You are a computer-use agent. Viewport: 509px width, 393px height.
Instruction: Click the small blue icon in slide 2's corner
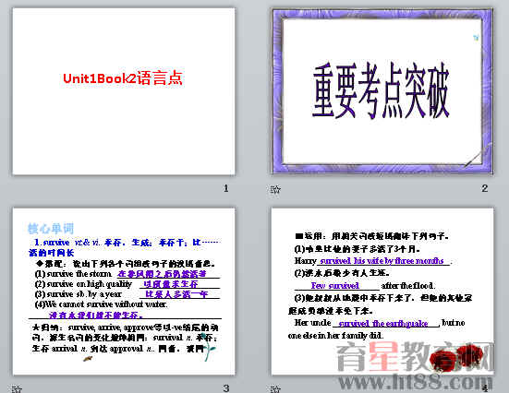point(476,38)
